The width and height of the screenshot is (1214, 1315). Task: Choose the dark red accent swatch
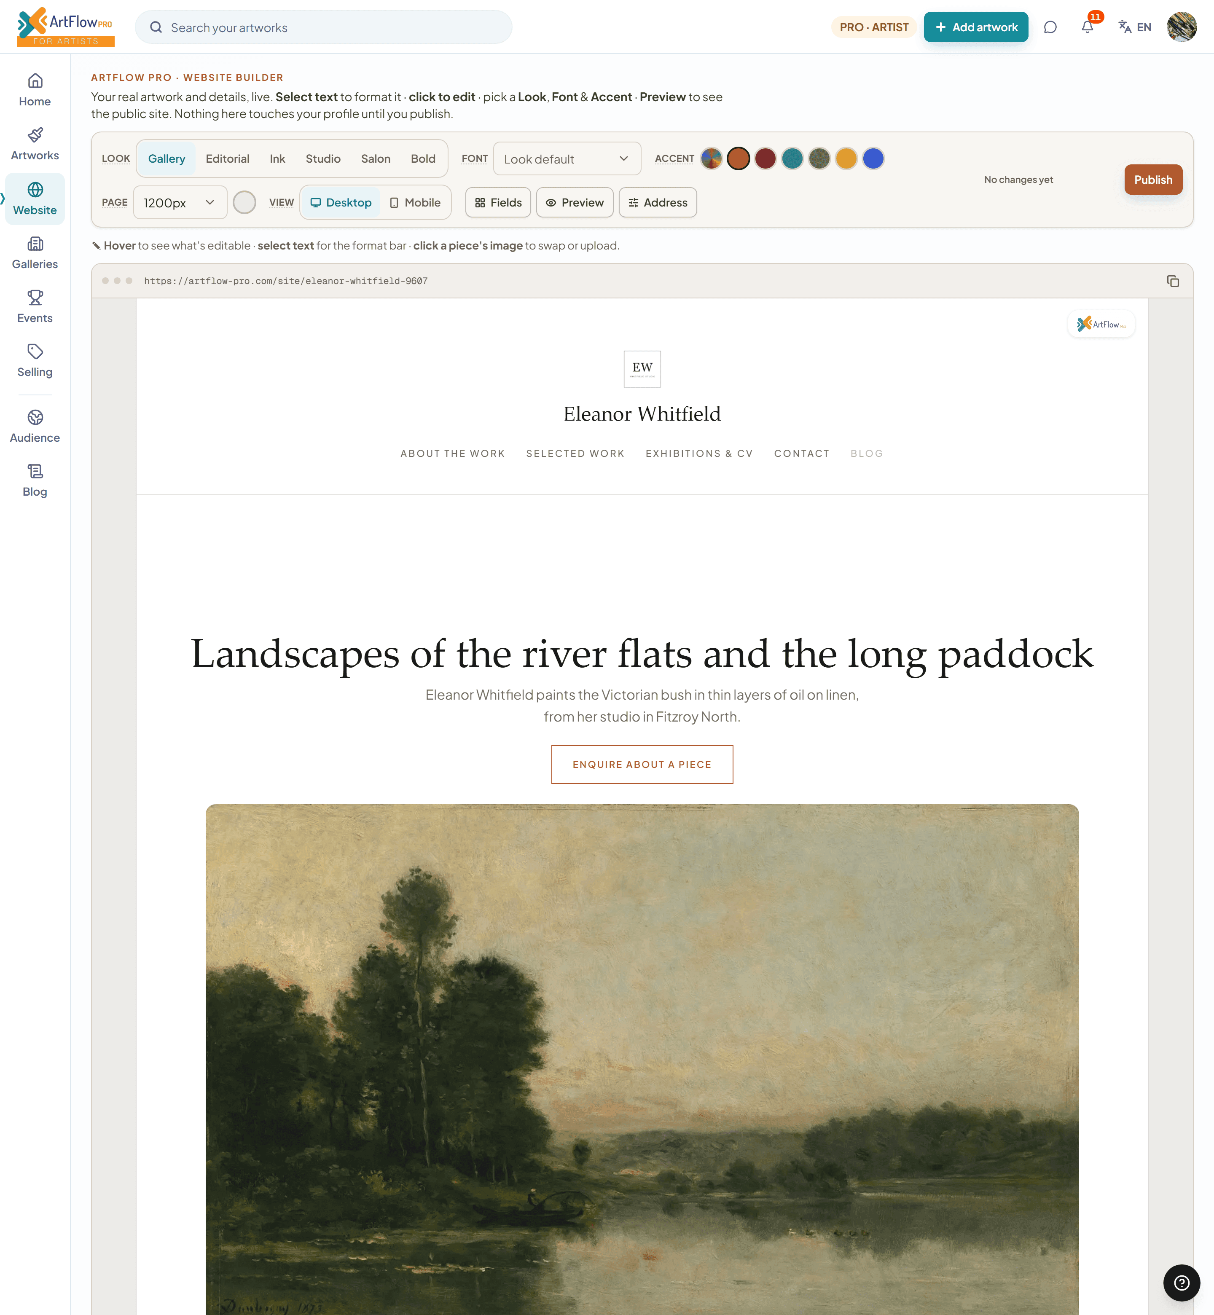coord(765,158)
